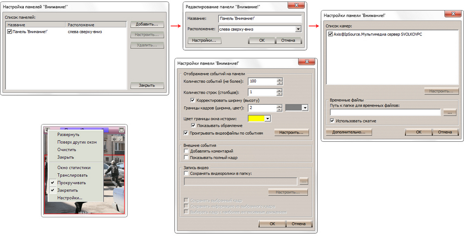
Task: Click 'Отмена' in the edit panel dialog
Action: coord(288,40)
